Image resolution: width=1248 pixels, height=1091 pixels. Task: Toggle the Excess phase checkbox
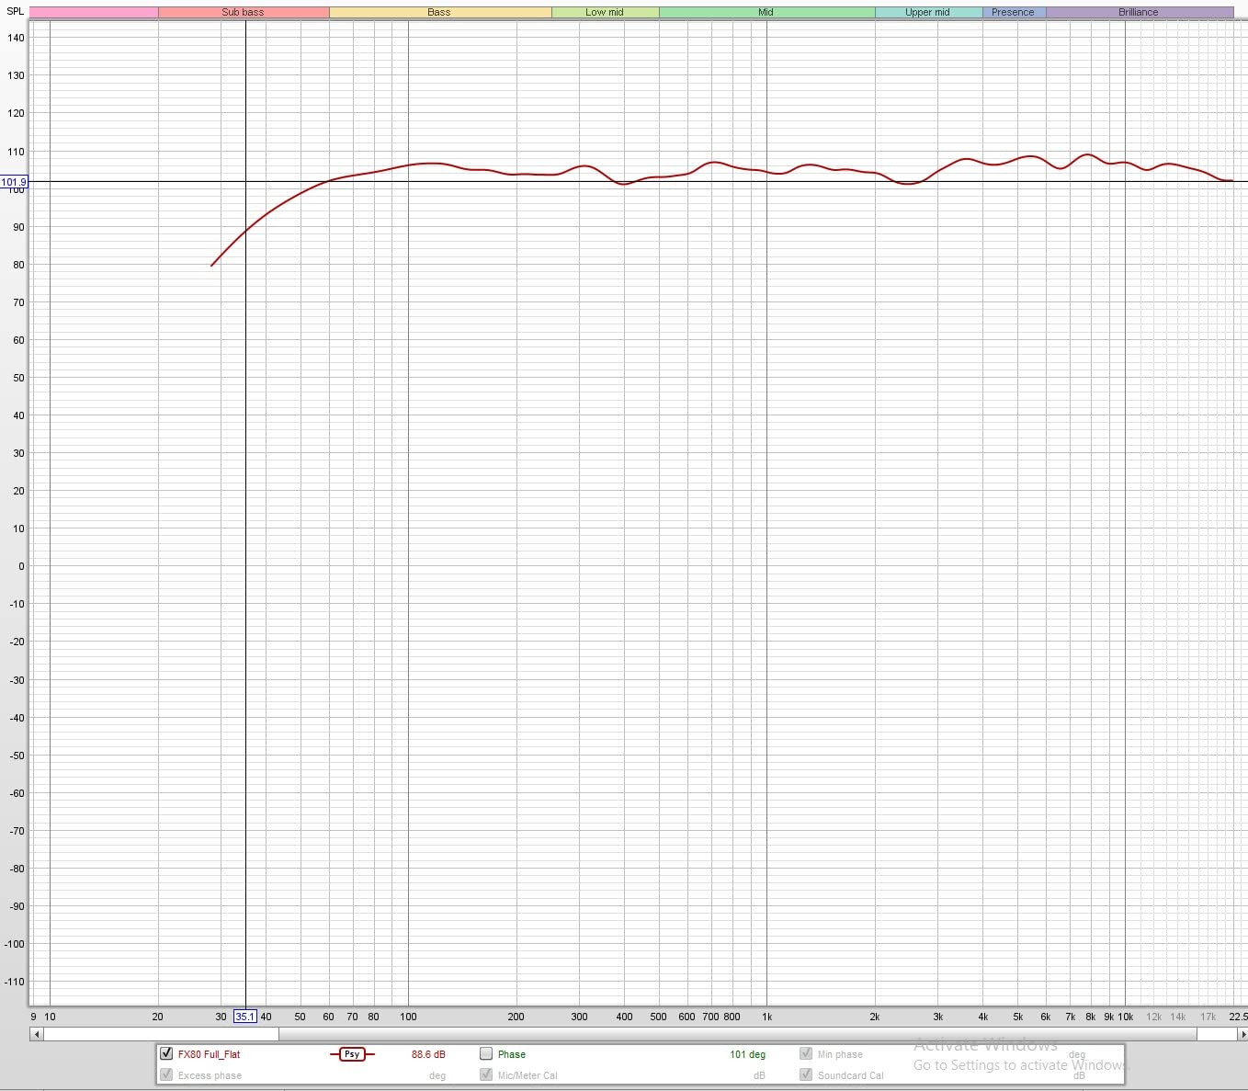(x=166, y=1074)
